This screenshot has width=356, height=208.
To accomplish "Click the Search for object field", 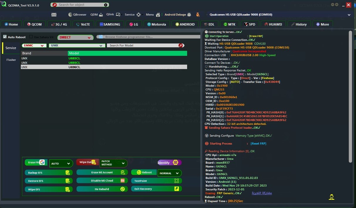I will pos(80,5).
